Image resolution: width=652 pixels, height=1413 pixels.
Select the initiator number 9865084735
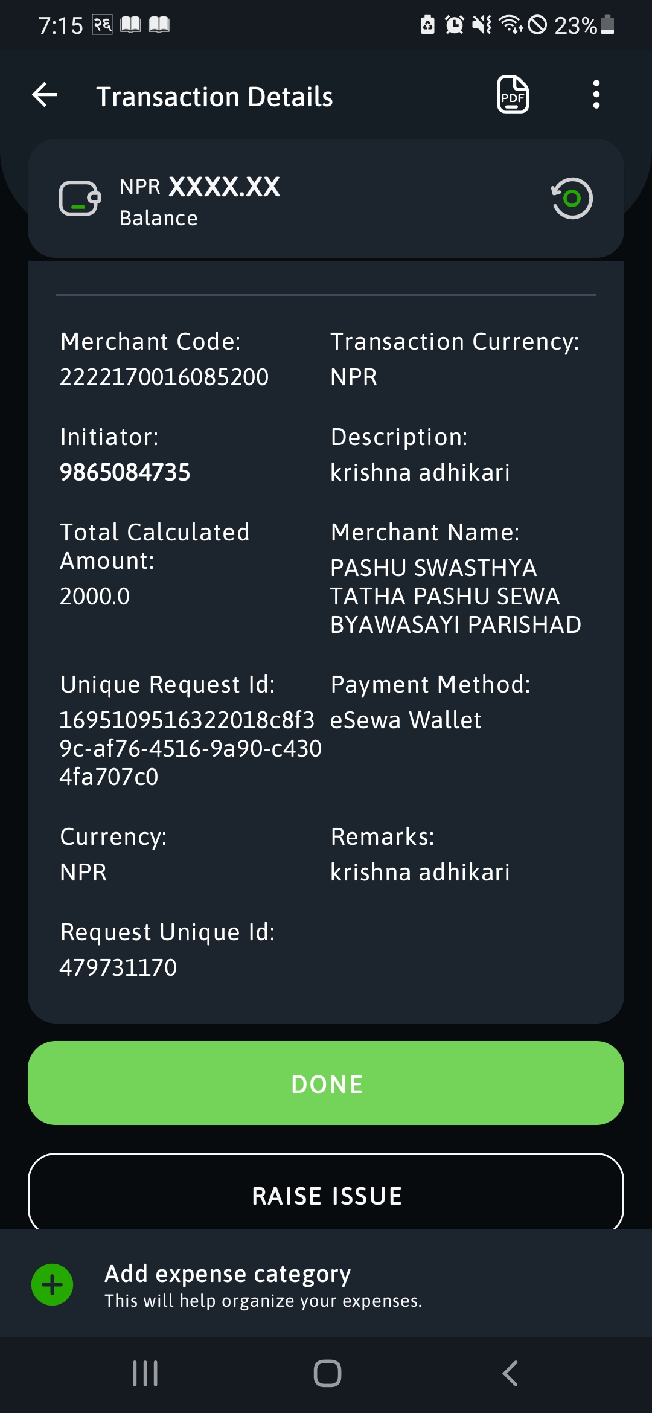pos(125,472)
